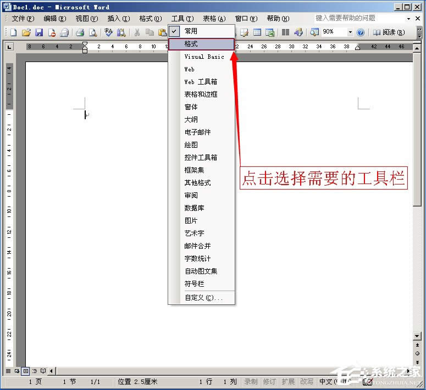The image size is (426, 390).
Task: Click the New Blank Document icon
Action: click(x=14, y=32)
